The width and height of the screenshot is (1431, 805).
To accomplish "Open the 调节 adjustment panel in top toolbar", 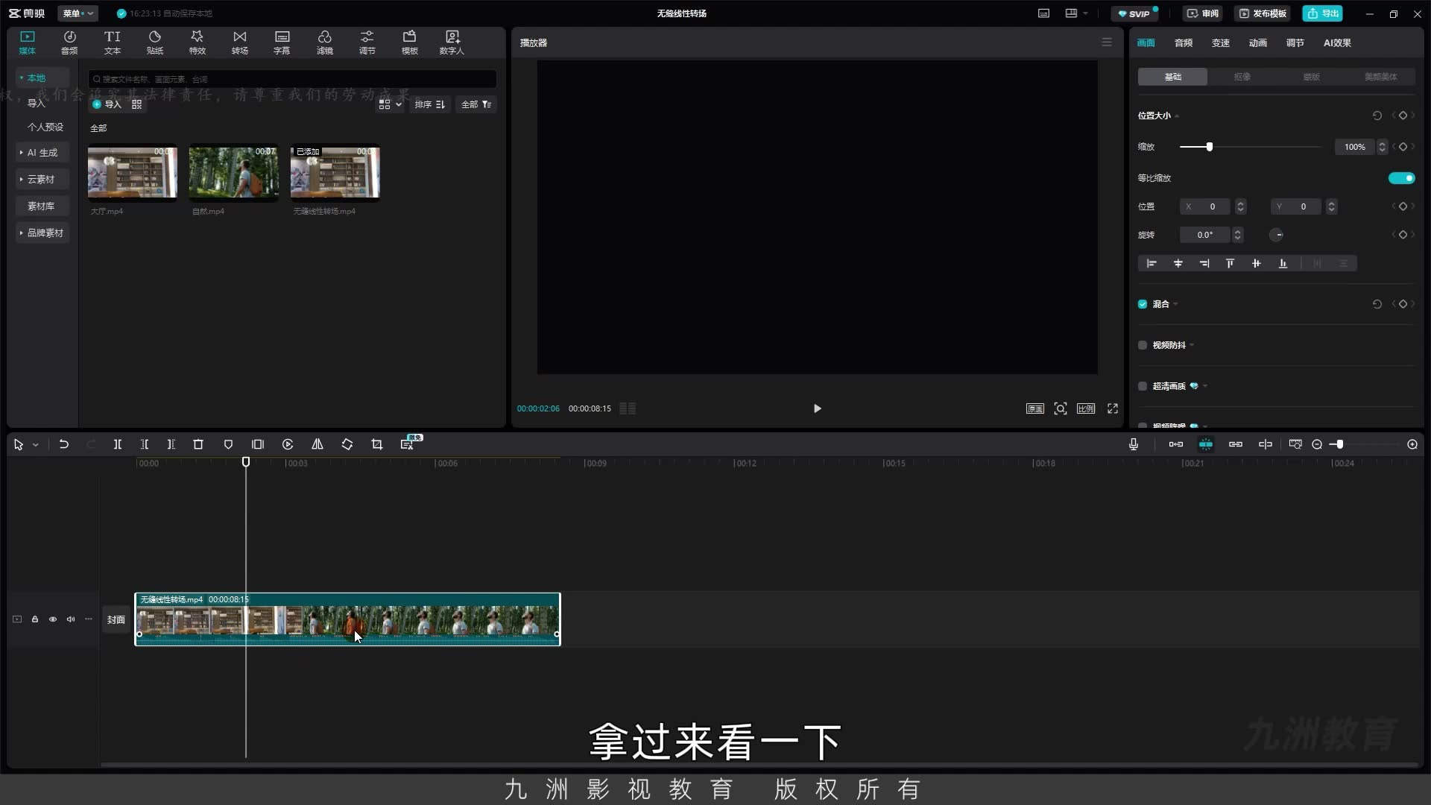I will point(367,42).
